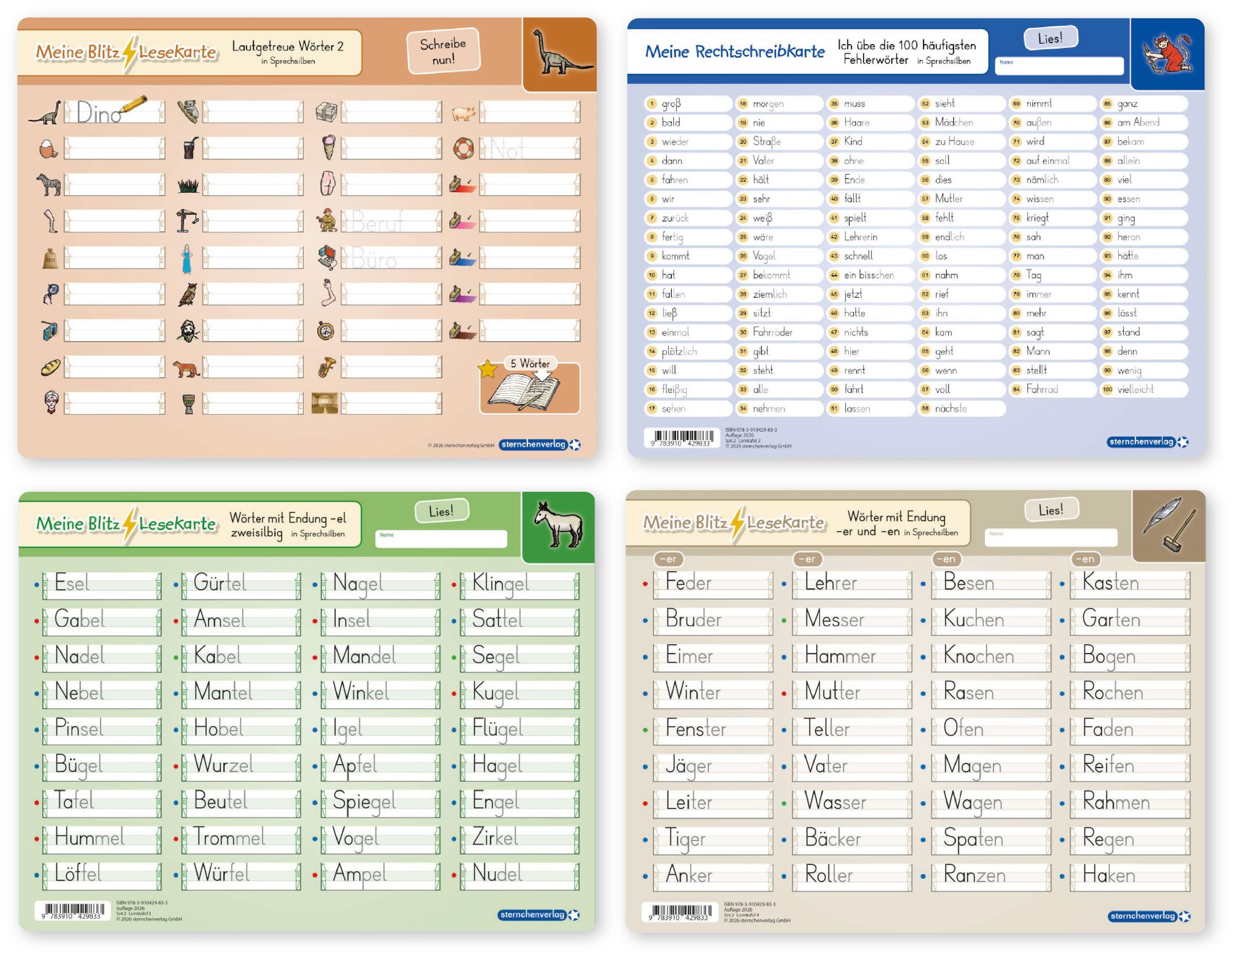Click the owl picture on writing card
Screen dimensions: 1234x960
click(188, 294)
